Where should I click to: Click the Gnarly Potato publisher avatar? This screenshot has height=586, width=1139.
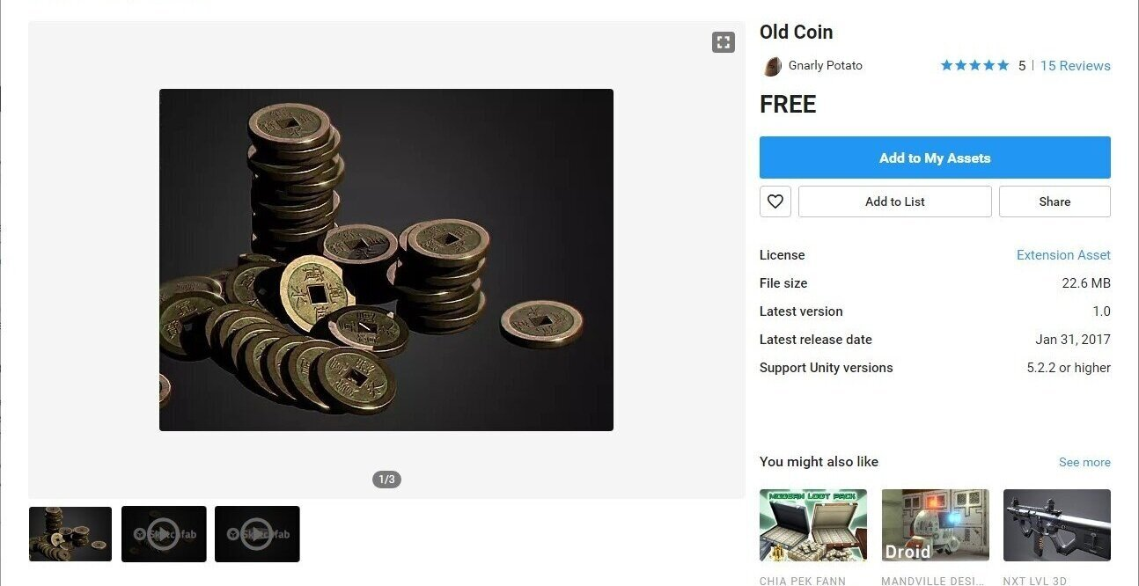pyautogui.click(x=772, y=66)
